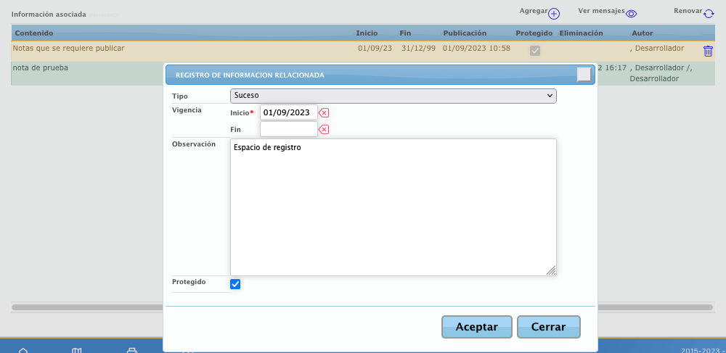Click inside the Observación text area
The width and height of the screenshot is (726, 353).
point(393,207)
